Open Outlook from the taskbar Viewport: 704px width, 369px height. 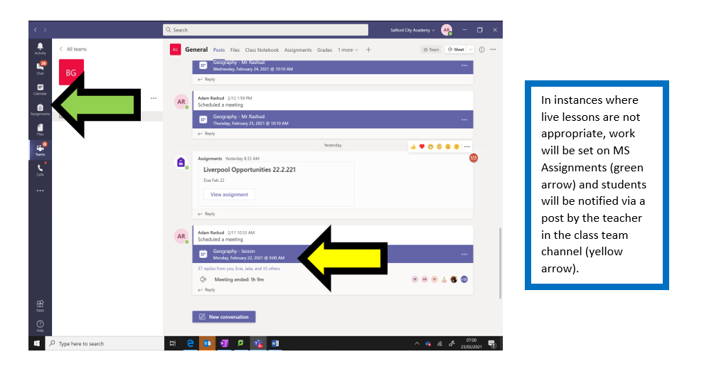(x=207, y=343)
